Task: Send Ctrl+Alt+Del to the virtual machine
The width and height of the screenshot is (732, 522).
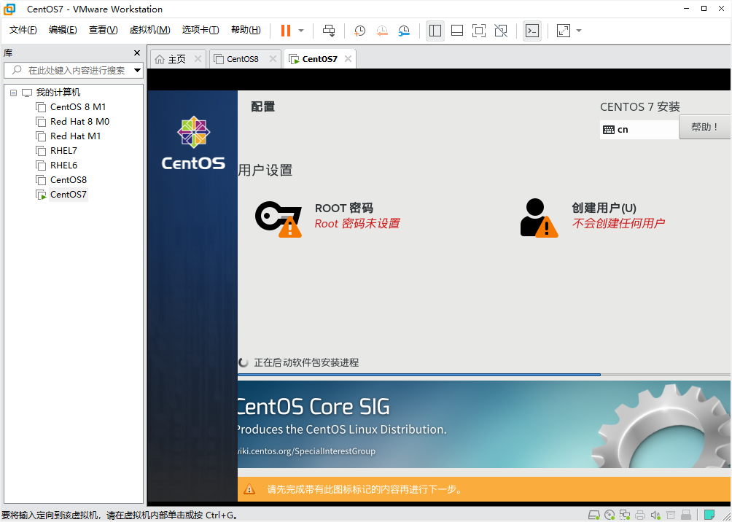Action: 329,31
